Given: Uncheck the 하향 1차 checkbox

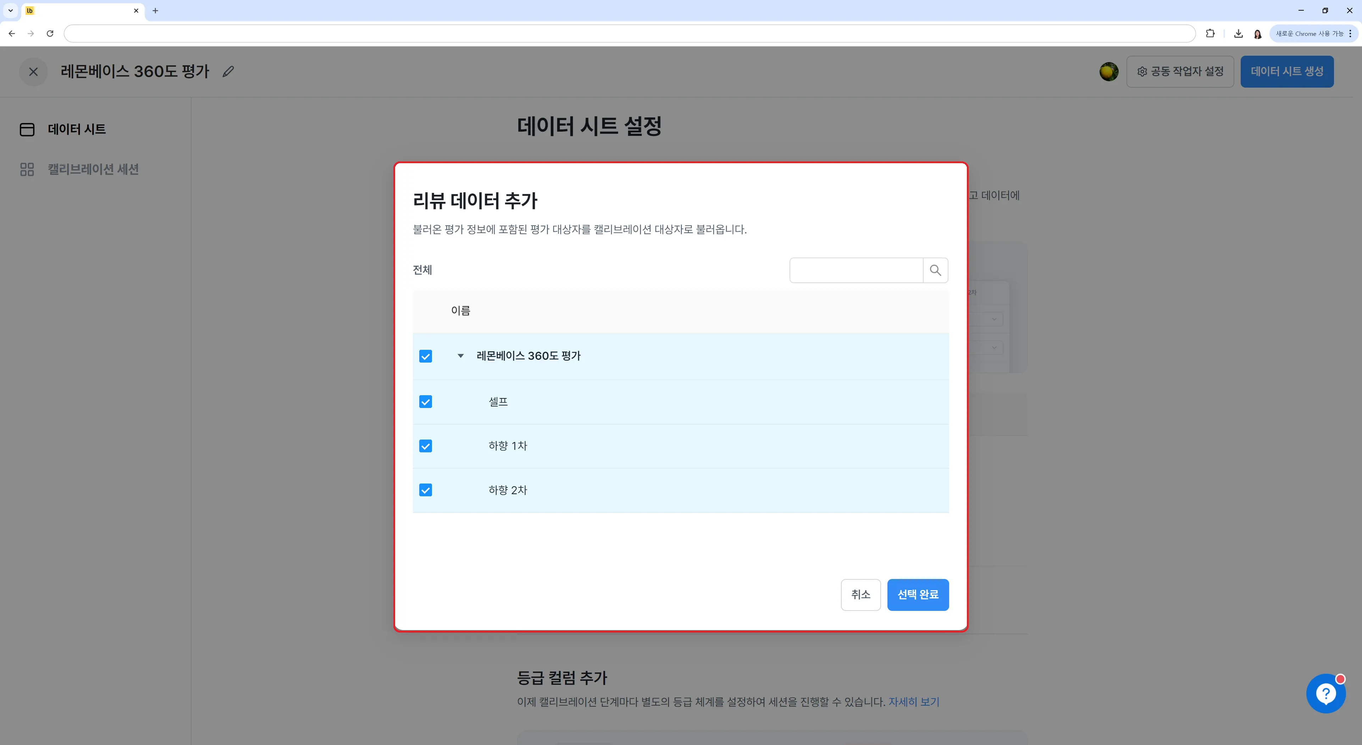Looking at the screenshot, I should (426, 446).
